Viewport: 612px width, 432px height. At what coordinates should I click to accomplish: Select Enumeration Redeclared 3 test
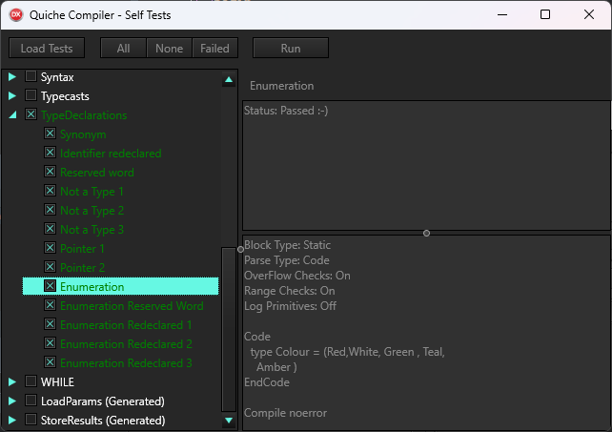(x=126, y=363)
